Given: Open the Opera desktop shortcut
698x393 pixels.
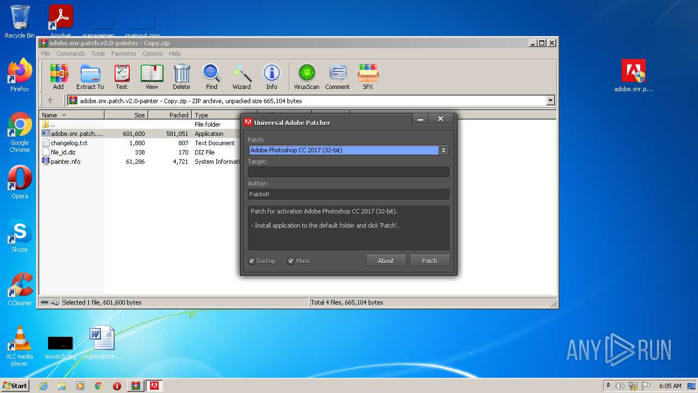Looking at the screenshot, I should (20, 182).
